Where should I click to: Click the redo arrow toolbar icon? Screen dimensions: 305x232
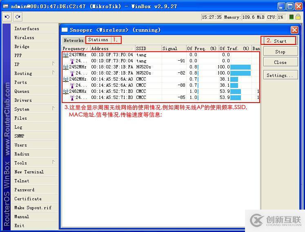tap(18, 17)
